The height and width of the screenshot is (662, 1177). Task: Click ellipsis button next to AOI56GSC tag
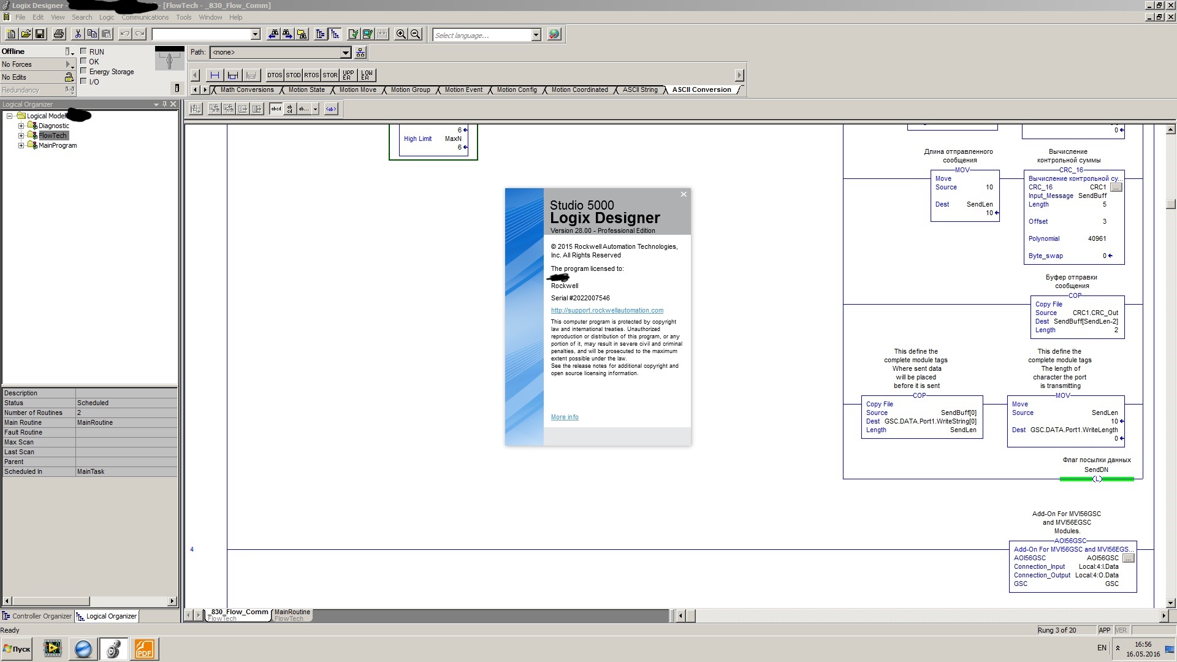(x=1129, y=558)
